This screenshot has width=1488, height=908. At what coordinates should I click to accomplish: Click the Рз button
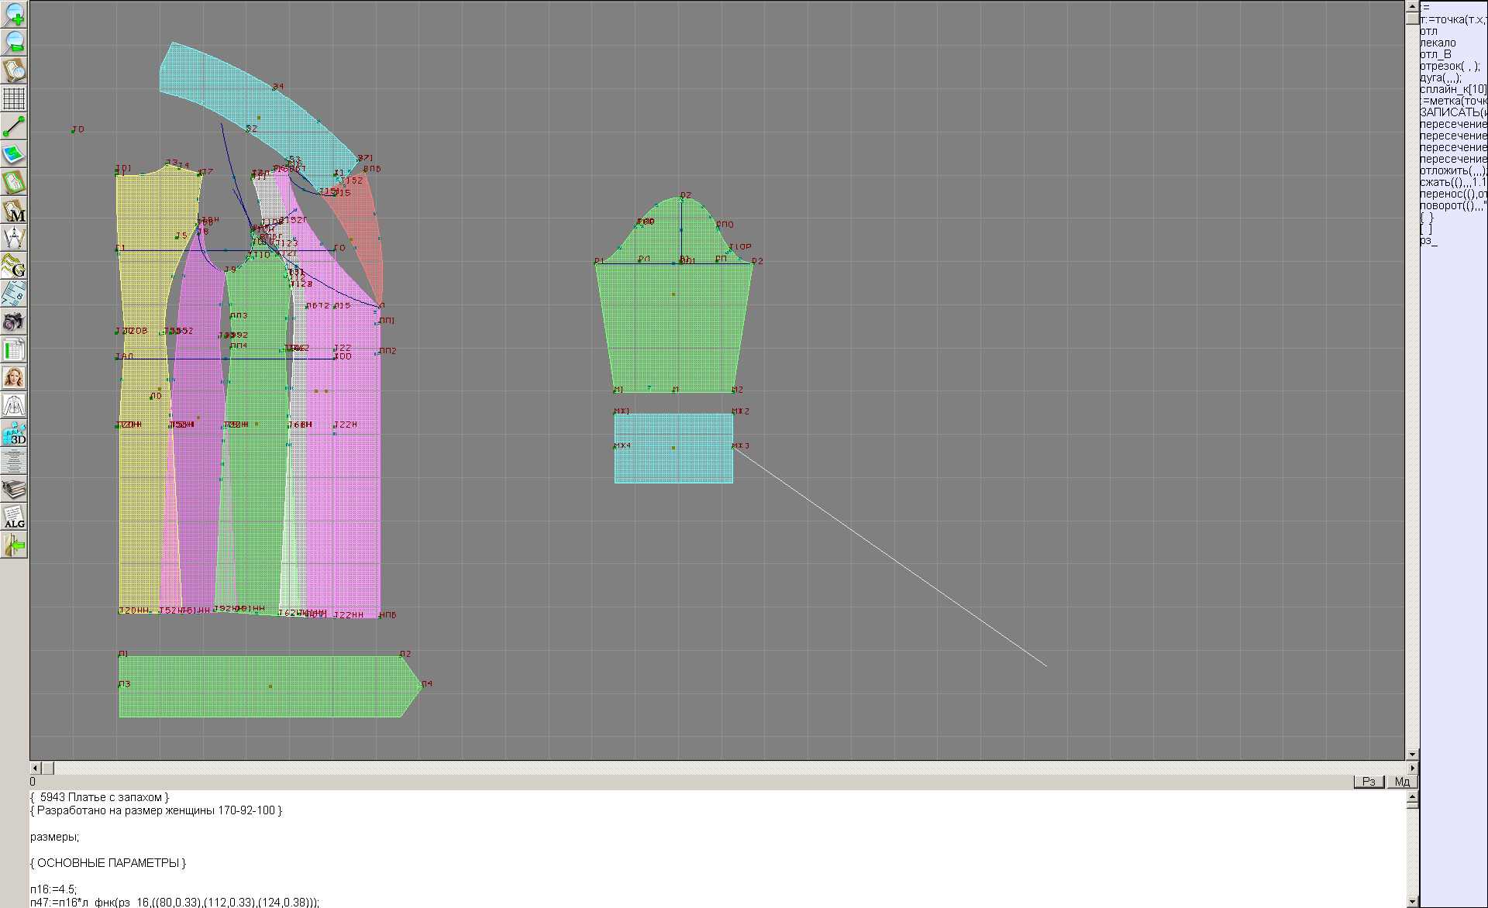1369,782
